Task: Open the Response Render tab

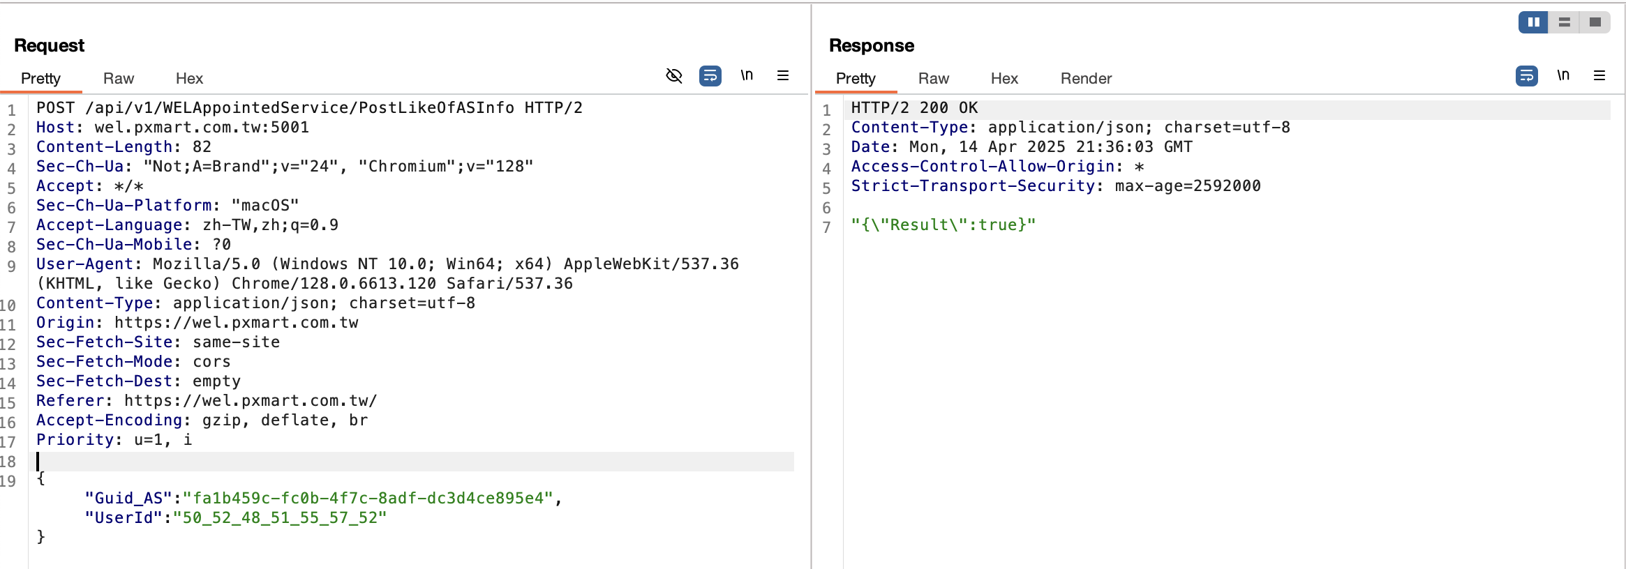Action: [1086, 78]
